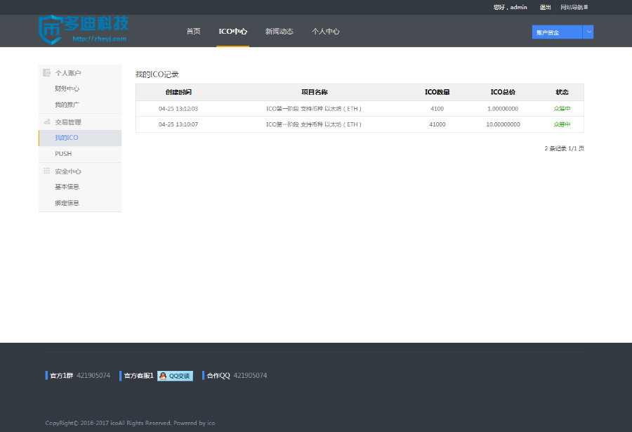The width and height of the screenshot is (632, 432).
Task: Open 财务中心 in the sidebar
Action: point(67,89)
